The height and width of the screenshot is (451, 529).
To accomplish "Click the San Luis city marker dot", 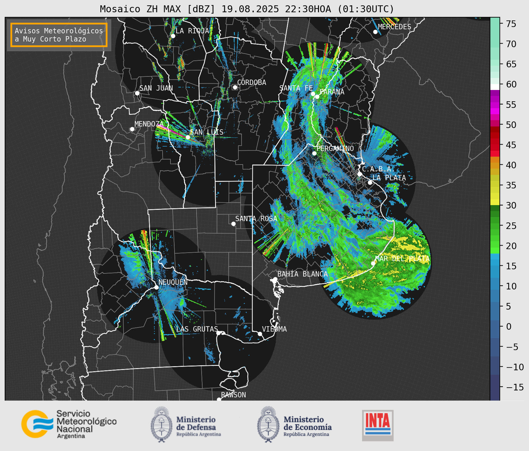I will 188,137.
